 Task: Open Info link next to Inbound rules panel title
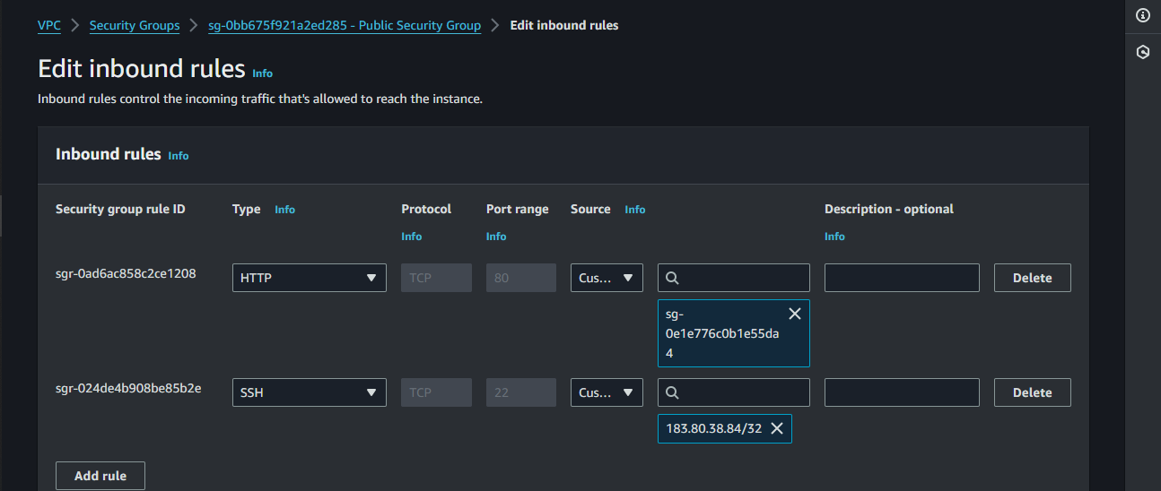(x=179, y=155)
